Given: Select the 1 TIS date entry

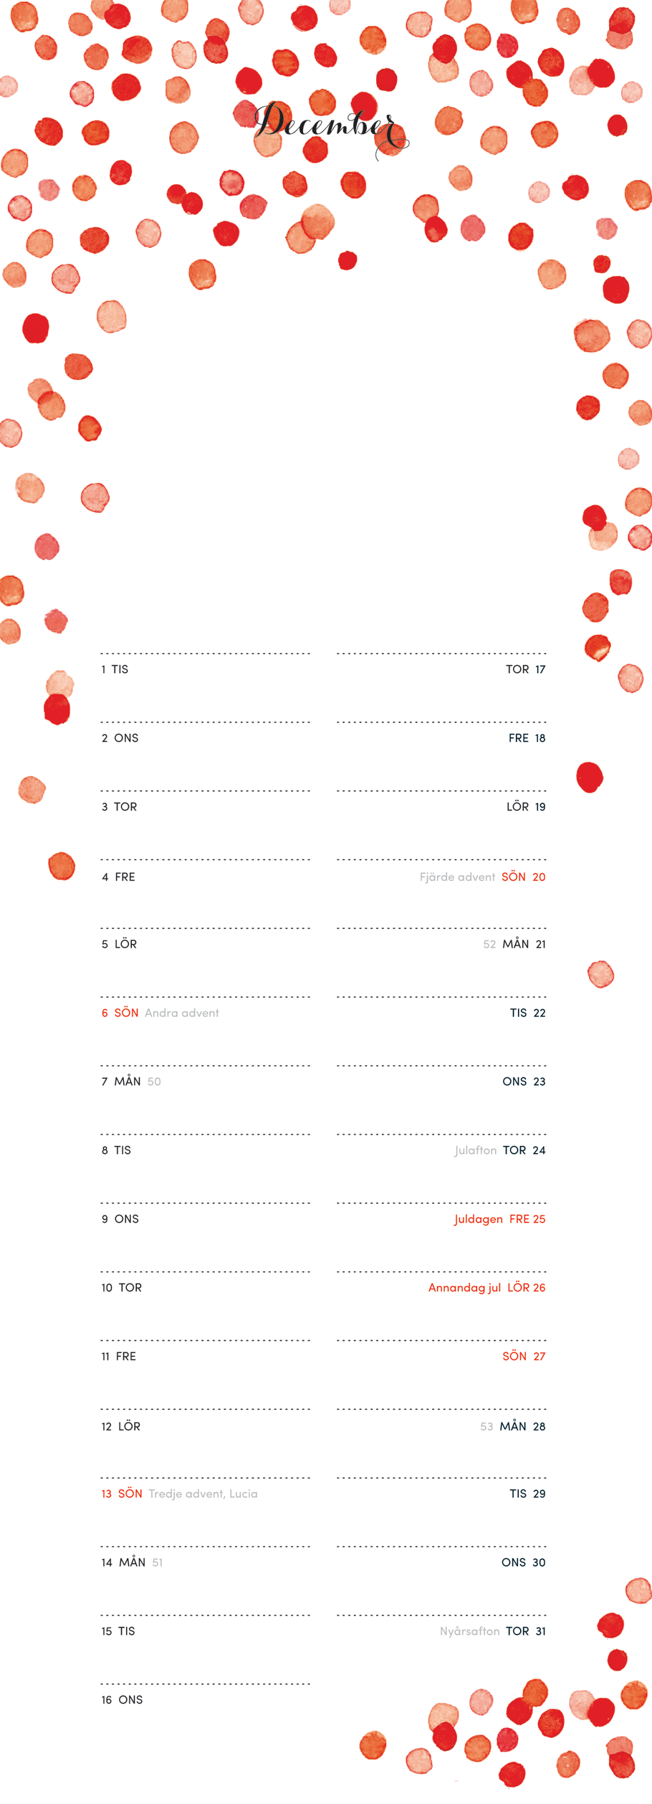Looking at the screenshot, I should 115,669.
